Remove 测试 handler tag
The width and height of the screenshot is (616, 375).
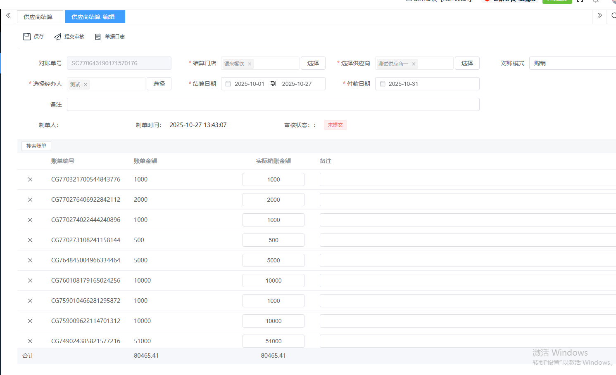point(86,85)
